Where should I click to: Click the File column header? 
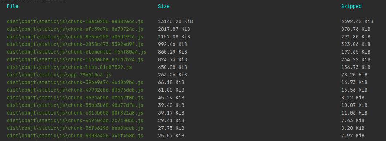coord(13,7)
